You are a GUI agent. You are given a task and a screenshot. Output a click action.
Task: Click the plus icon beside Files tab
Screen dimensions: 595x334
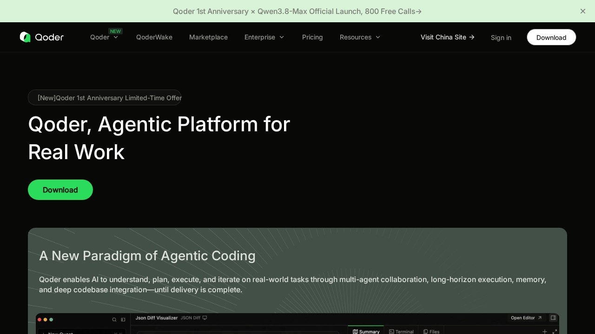pyautogui.click(x=545, y=331)
